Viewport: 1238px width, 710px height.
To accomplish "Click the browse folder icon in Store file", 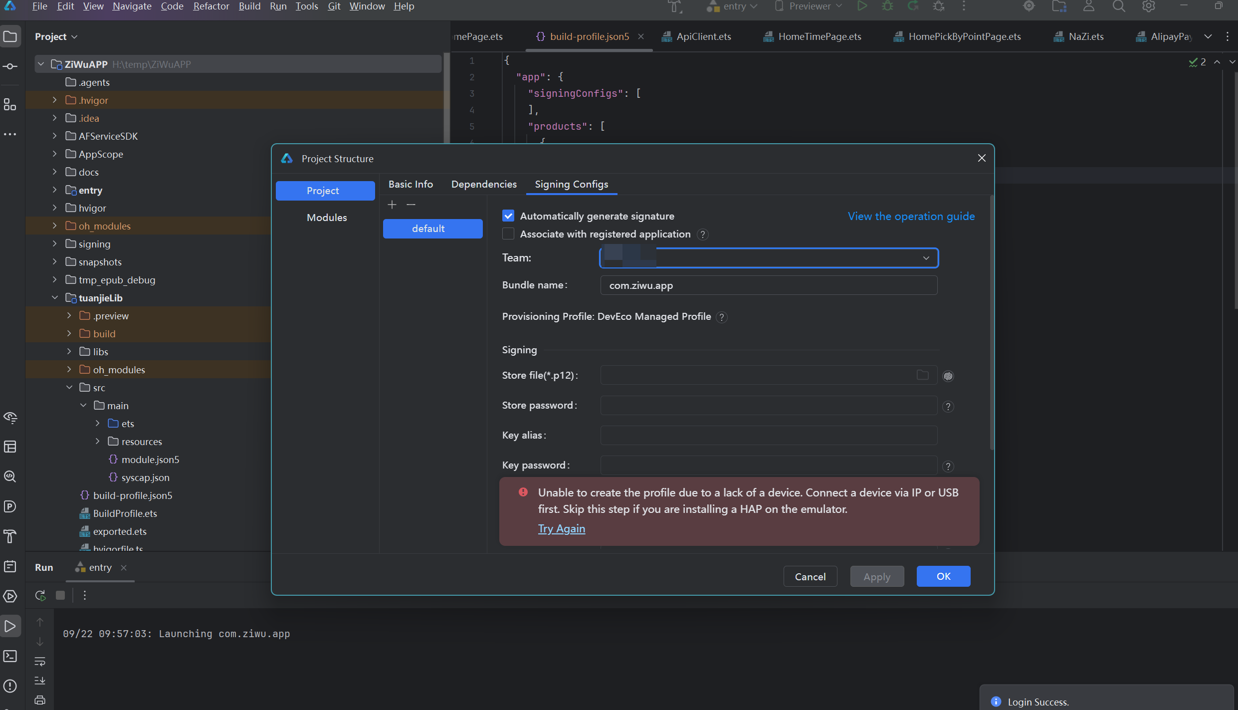I will (x=922, y=375).
